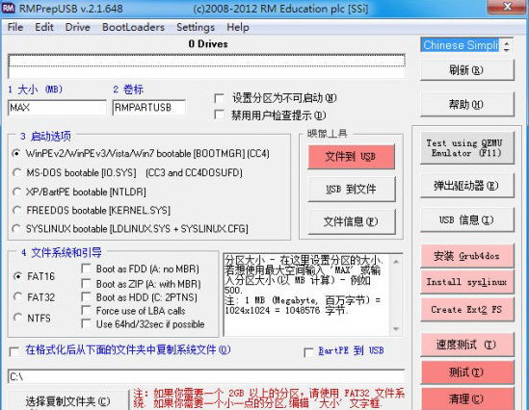
Task: Click the 清理 (C) clean button
Action: point(467,398)
